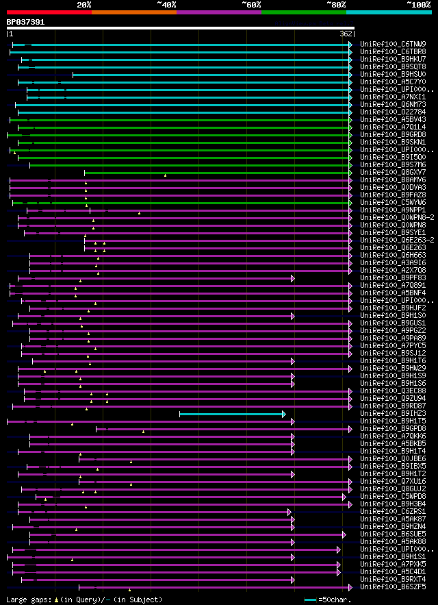438x605 pixels.
Task: Click the cyan ~100% identity legend segment
Action: click(389, 12)
